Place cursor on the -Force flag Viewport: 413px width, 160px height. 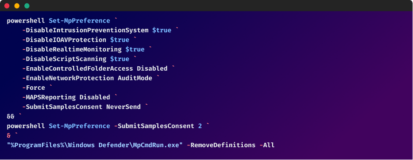[34, 88]
